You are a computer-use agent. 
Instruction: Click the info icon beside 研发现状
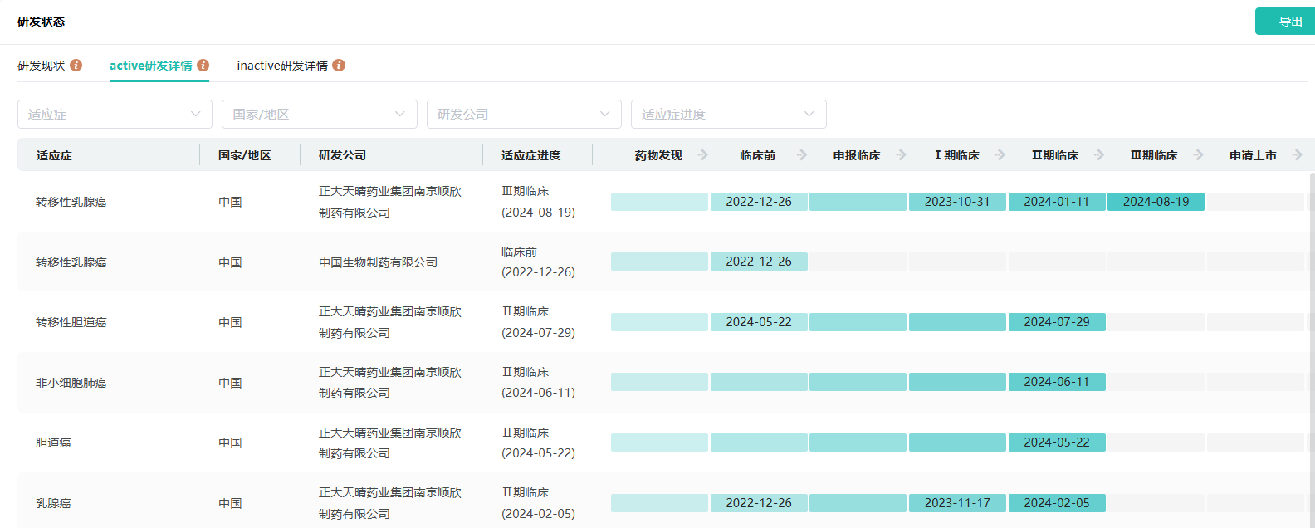[76, 66]
